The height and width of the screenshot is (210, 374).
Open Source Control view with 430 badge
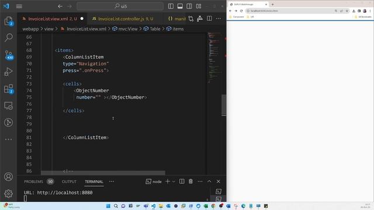click(x=9, y=55)
